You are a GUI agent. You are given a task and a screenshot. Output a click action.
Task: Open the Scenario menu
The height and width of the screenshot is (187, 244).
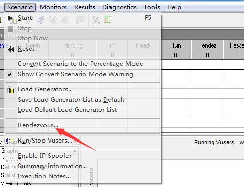(20, 7)
